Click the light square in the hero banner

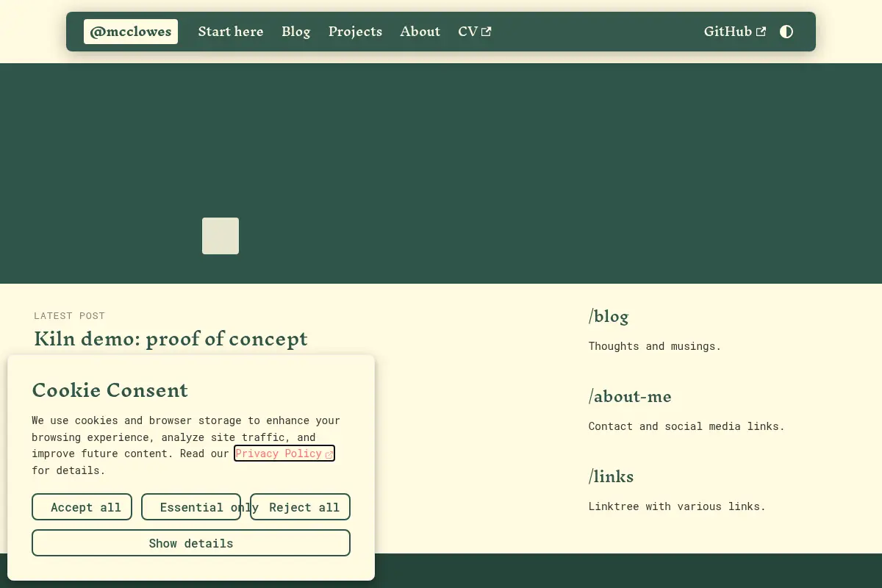[x=220, y=236]
